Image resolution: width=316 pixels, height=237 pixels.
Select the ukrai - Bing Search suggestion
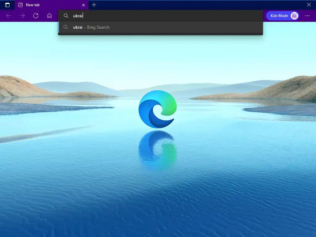click(x=160, y=27)
